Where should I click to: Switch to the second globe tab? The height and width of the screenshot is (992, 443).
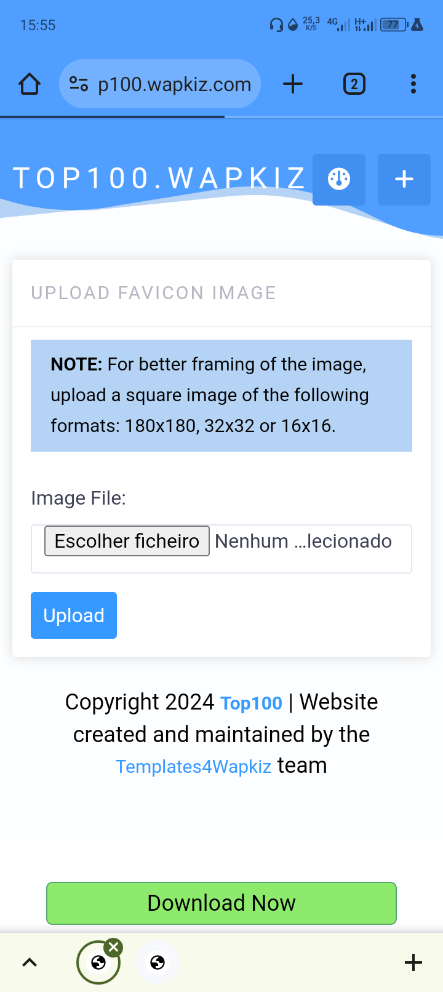tap(158, 962)
